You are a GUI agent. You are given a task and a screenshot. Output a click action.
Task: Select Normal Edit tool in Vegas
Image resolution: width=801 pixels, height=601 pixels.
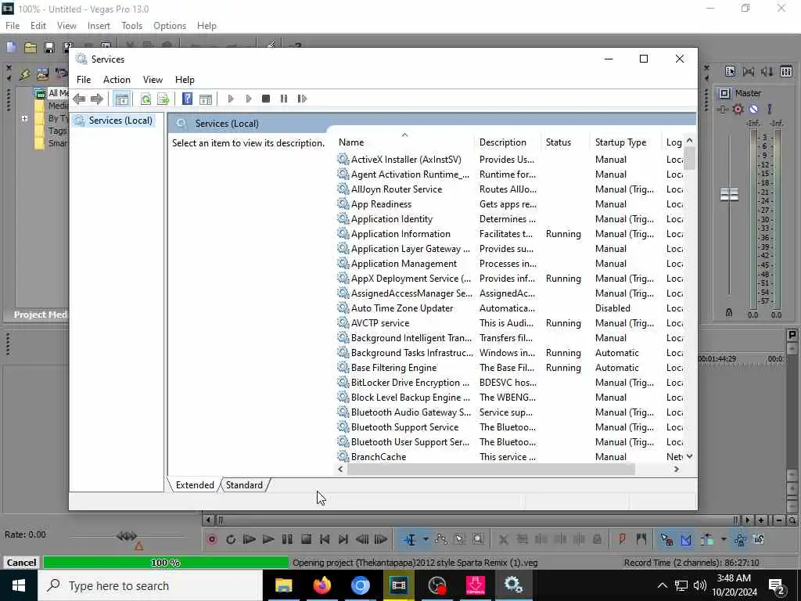(410, 539)
